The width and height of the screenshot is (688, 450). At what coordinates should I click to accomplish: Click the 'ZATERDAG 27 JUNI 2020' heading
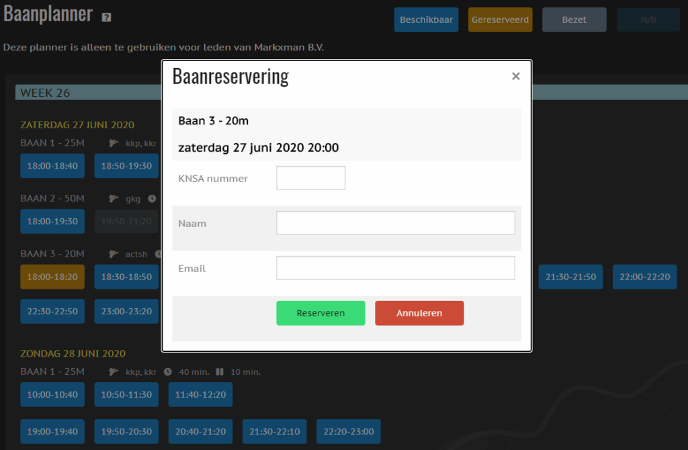(77, 125)
